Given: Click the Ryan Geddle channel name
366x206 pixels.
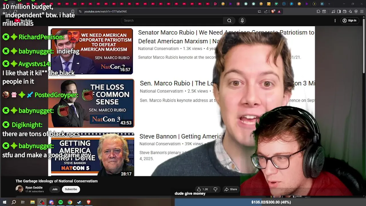Looking at the screenshot, I should [34, 188].
